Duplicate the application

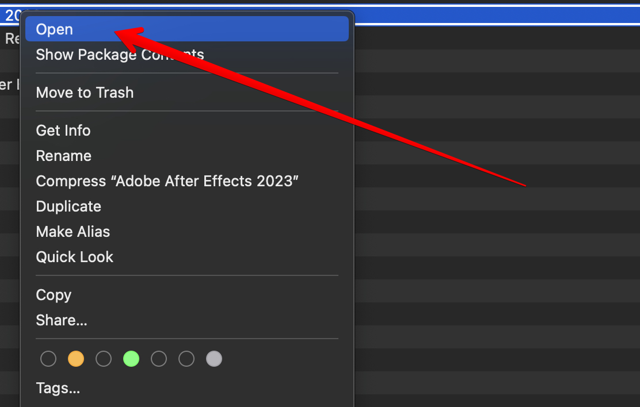pyautogui.click(x=68, y=206)
